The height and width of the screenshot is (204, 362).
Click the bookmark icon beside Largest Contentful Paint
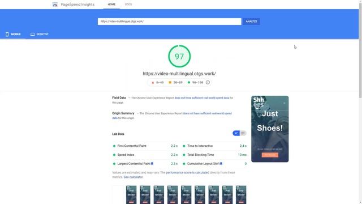152,164
